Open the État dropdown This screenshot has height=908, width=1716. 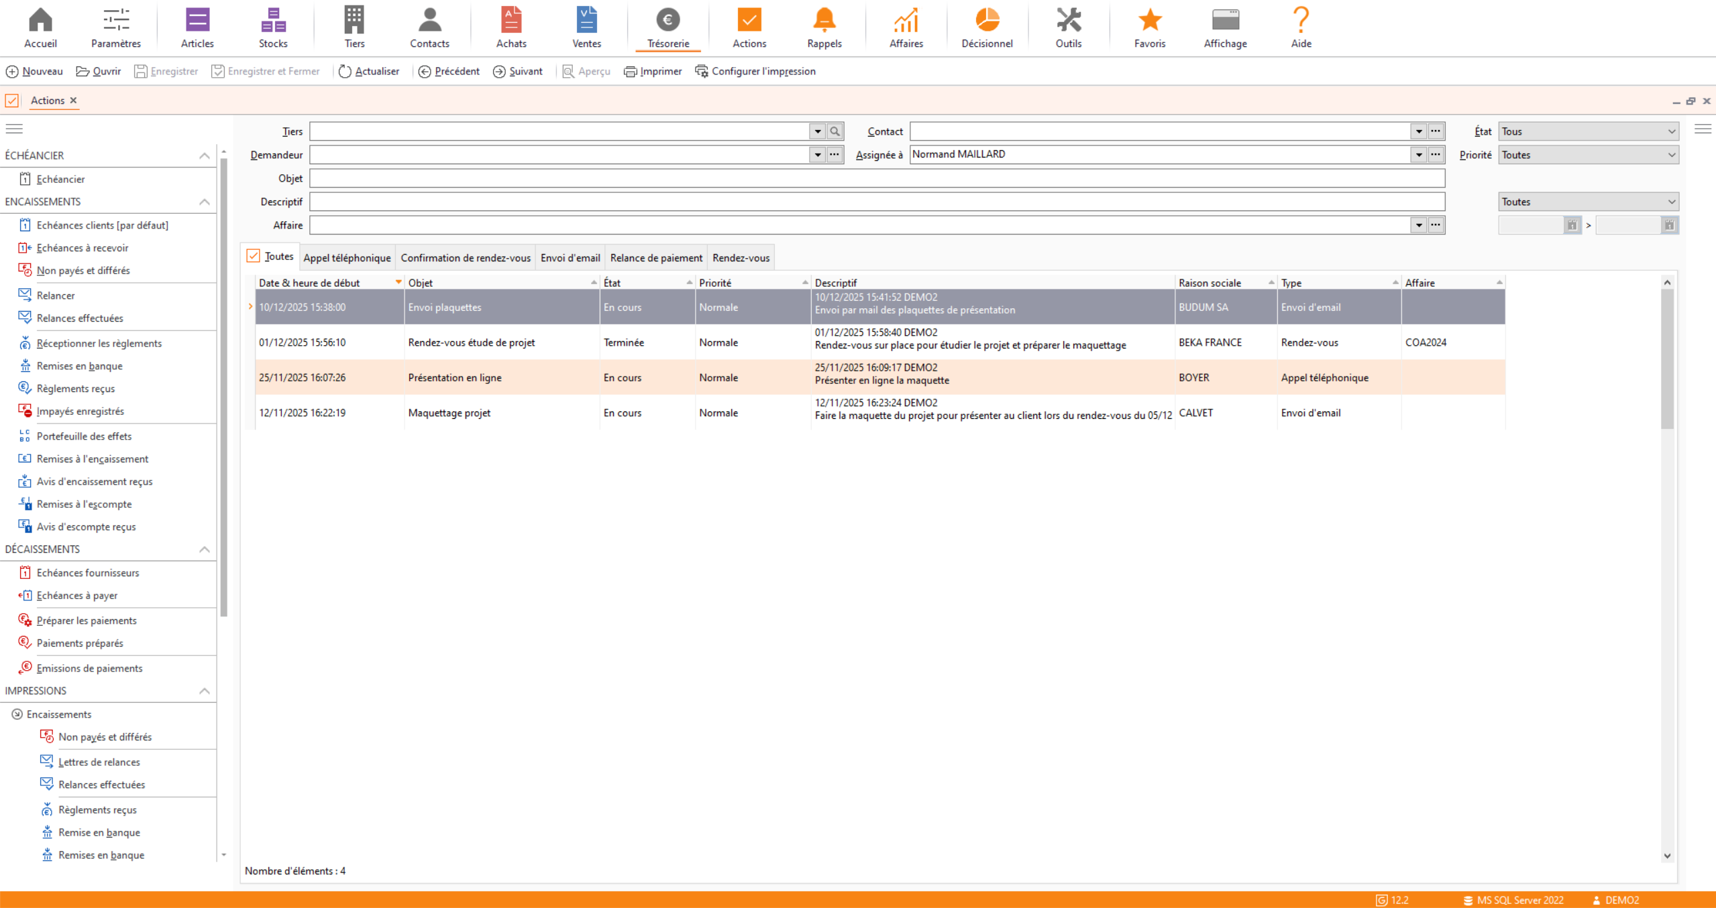[x=1588, y=131]
